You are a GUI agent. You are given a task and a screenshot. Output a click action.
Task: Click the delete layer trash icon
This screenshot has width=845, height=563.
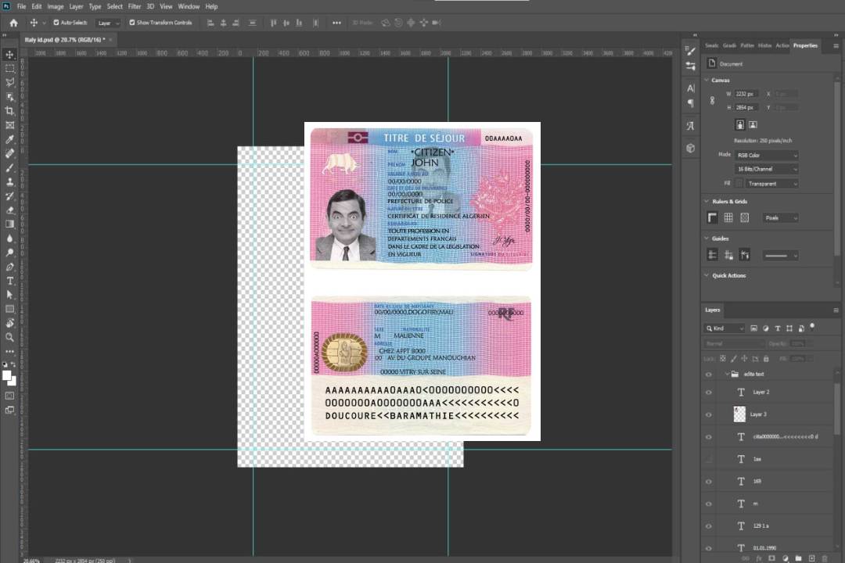pos(824,558)
